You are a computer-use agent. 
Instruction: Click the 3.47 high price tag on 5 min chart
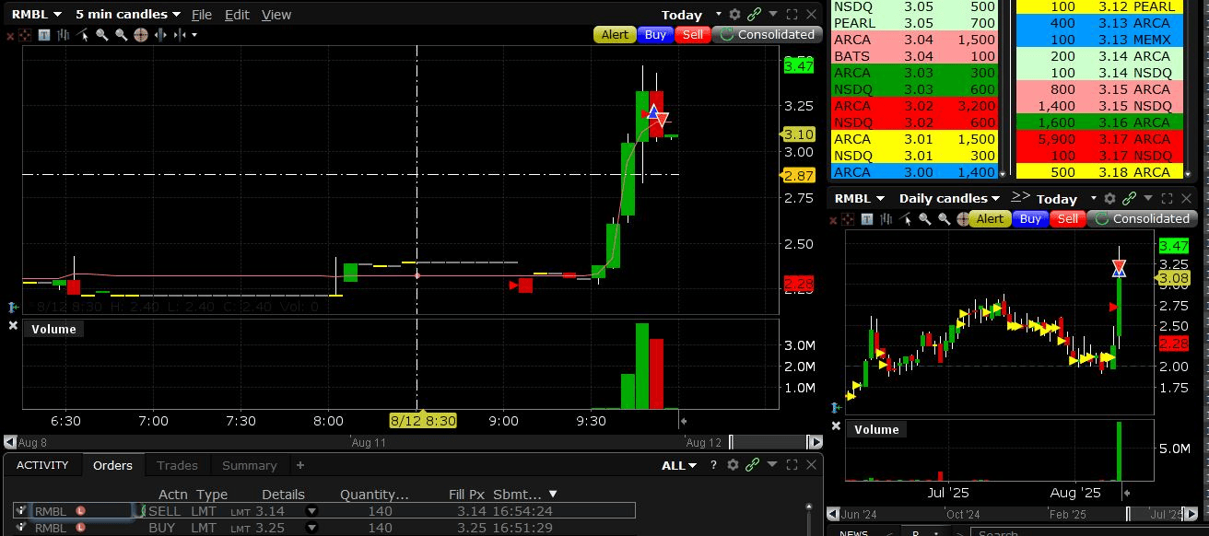click(798, 65)
